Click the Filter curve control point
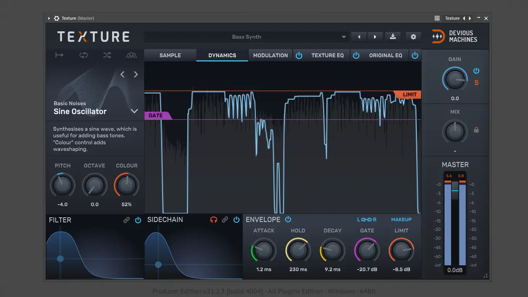 click(60, 259)
